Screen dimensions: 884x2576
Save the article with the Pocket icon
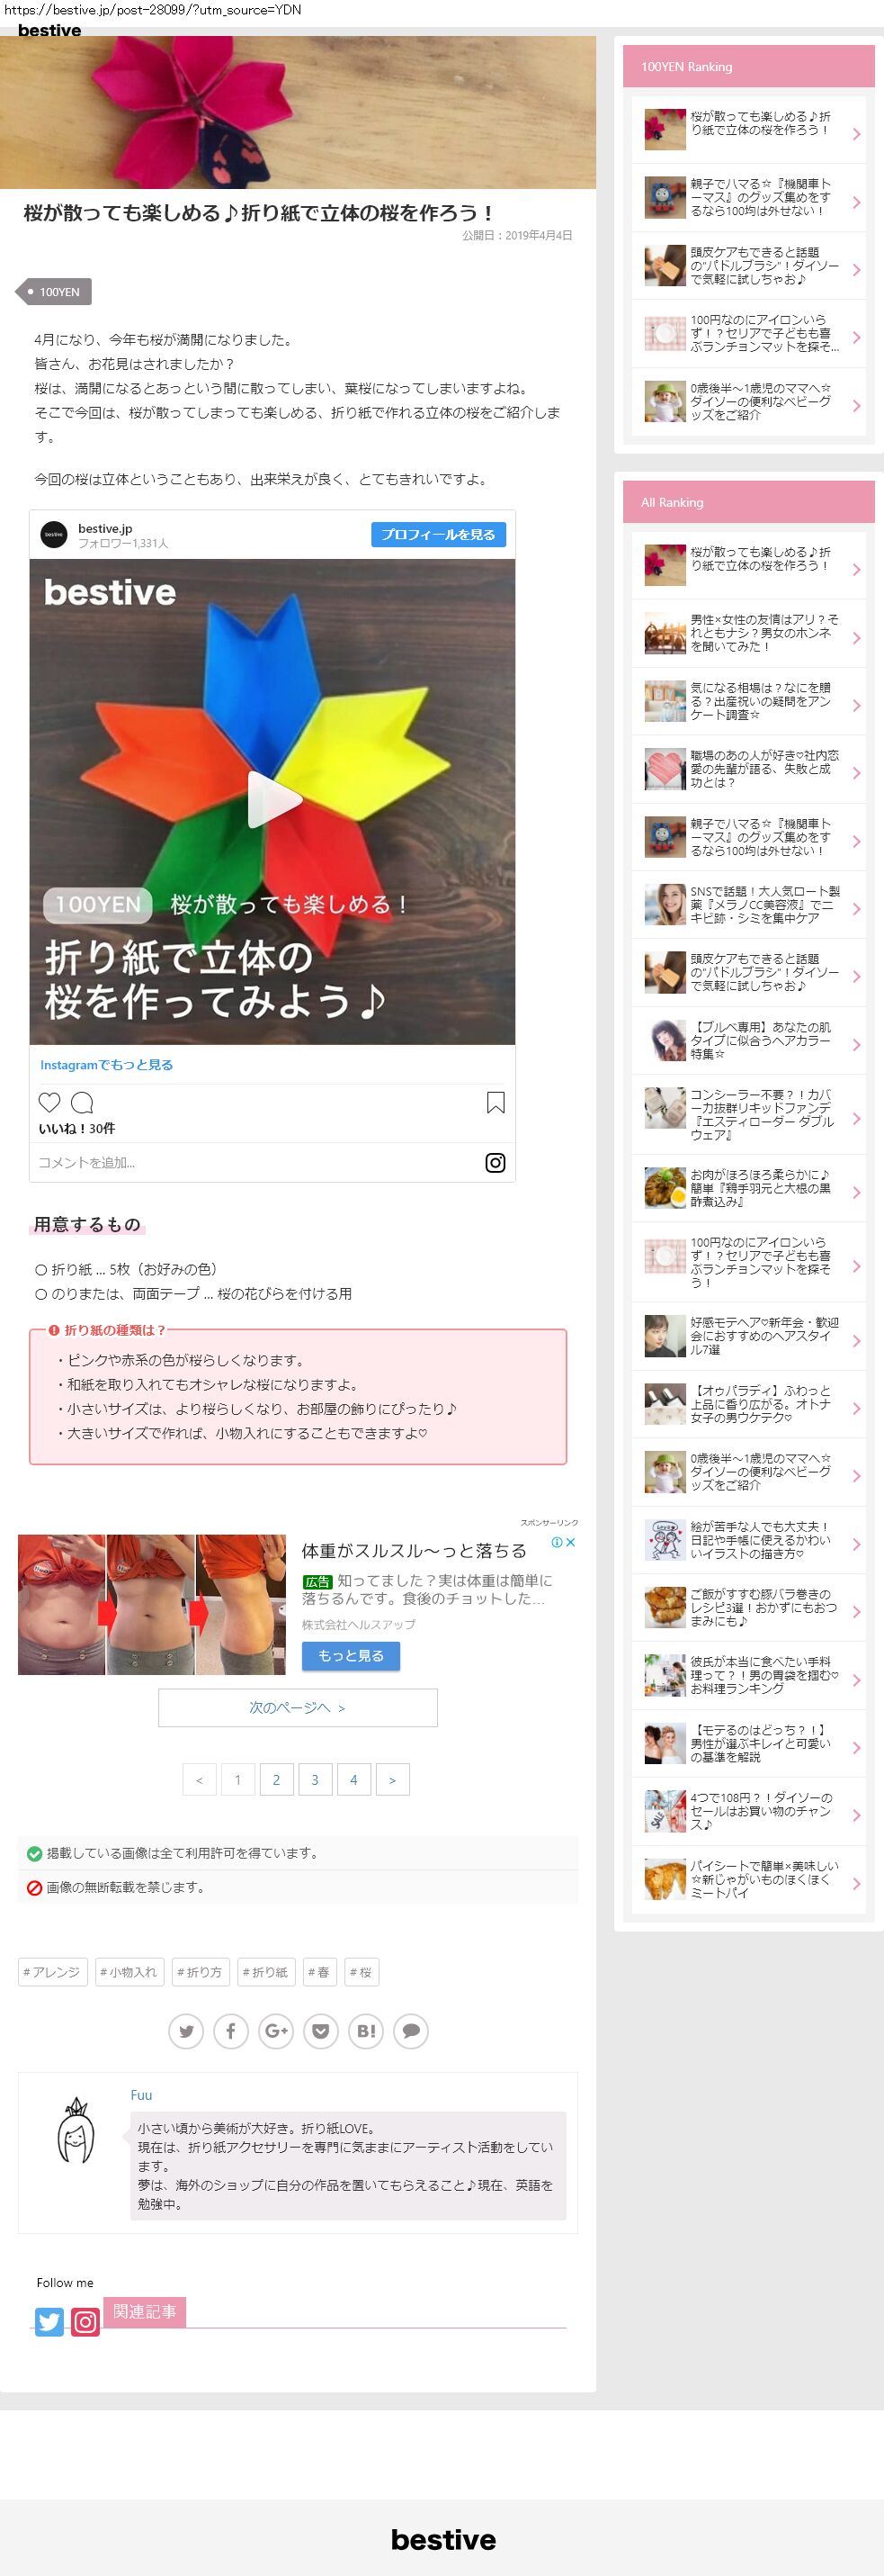pyautogui.click(x=321, y=2031)
